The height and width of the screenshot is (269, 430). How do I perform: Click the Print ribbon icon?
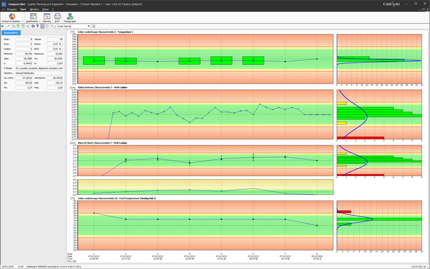(x=57, y=17)
